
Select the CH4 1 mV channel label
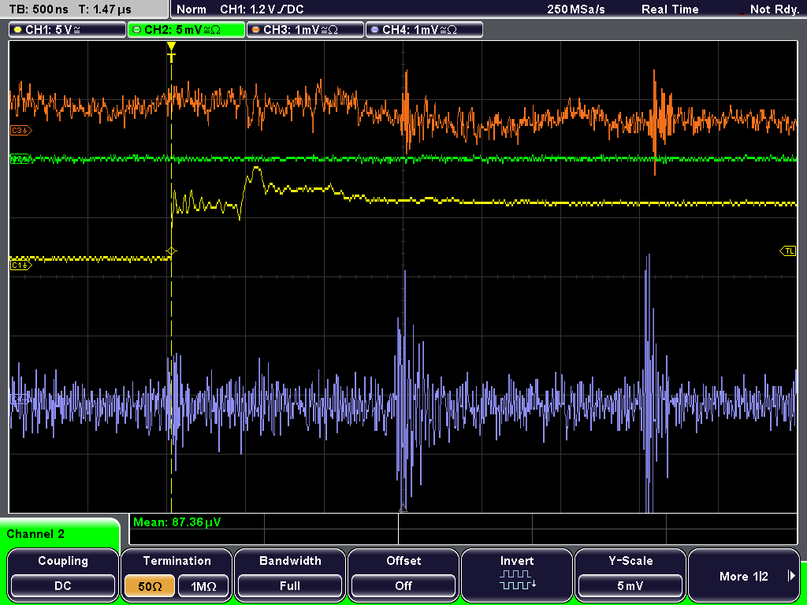coord(424,30)
